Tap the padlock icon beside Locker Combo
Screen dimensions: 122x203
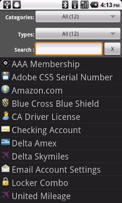pos(5,181)
